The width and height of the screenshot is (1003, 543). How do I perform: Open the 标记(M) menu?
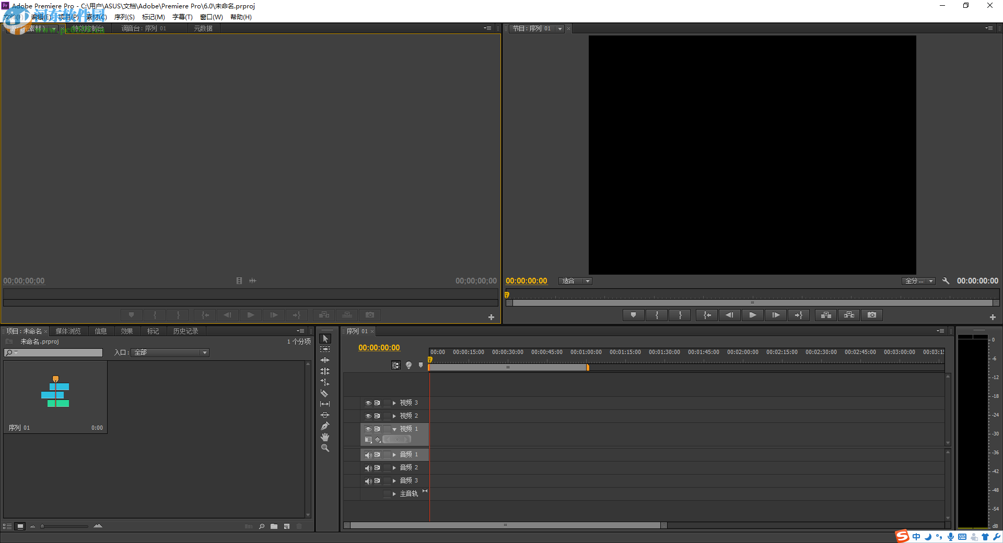(153, 17)
